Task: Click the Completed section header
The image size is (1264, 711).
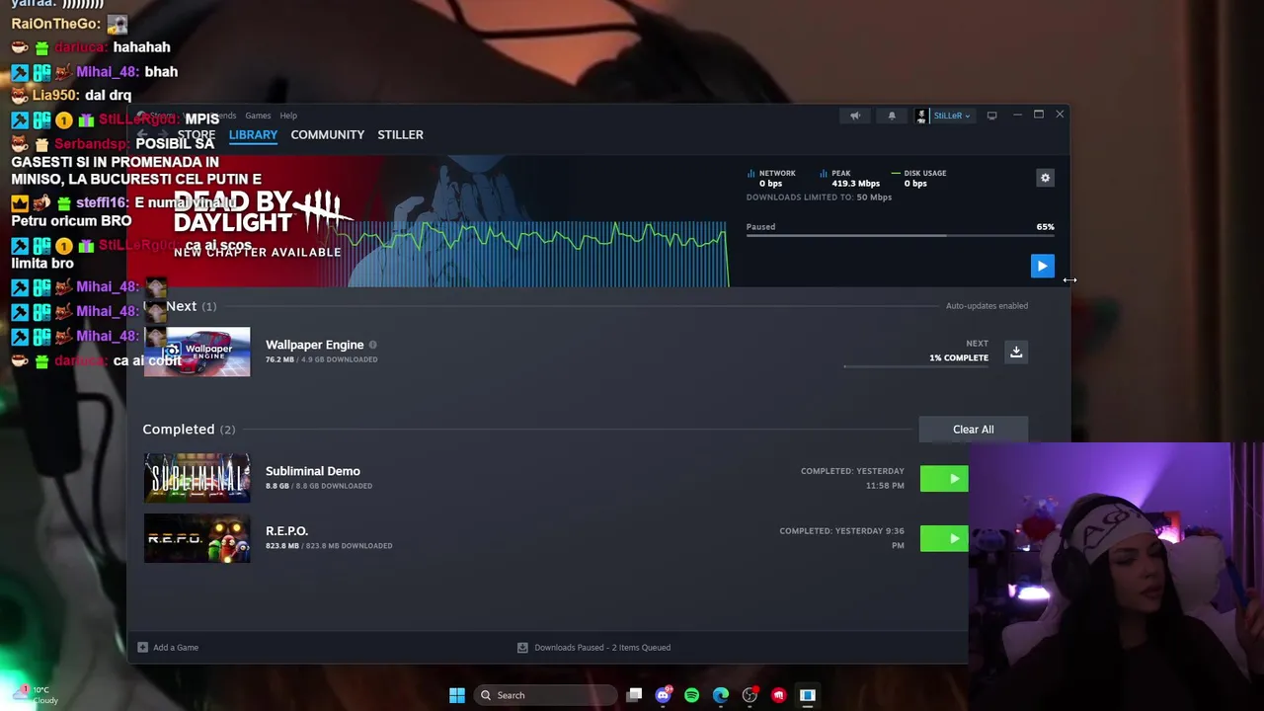Action: 189,430
